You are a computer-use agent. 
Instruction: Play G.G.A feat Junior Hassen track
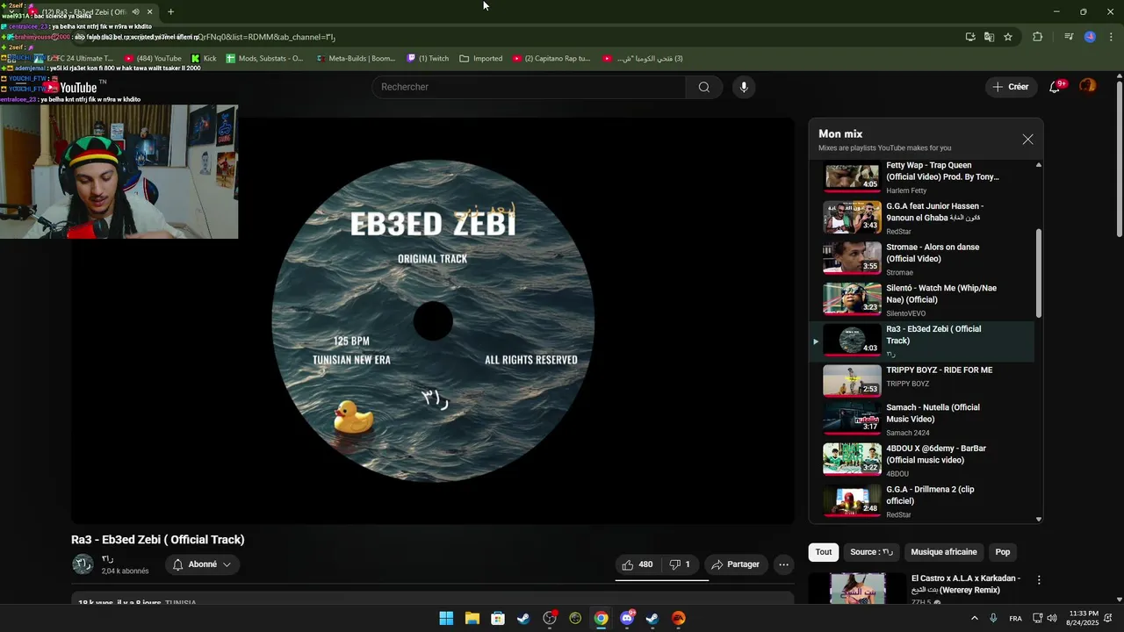(921, 218)
